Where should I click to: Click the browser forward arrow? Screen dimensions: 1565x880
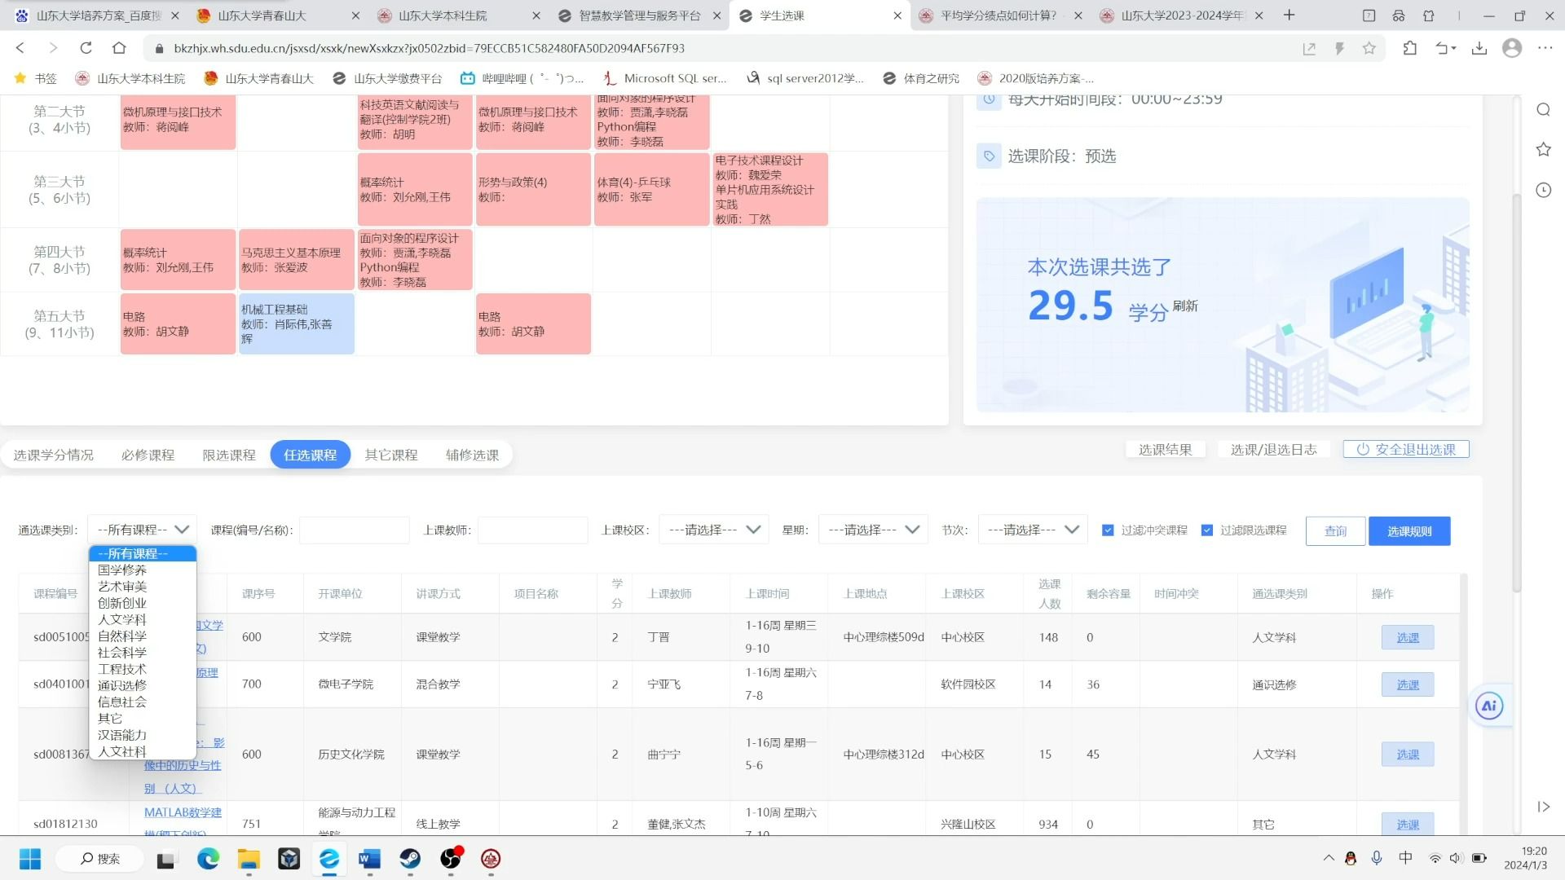click(53, 48)
